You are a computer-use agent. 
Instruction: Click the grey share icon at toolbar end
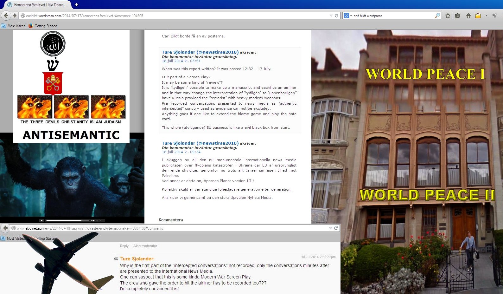pyautogui.click(x=494, y=16)
